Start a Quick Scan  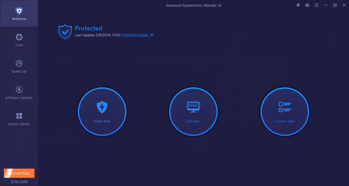102,112
